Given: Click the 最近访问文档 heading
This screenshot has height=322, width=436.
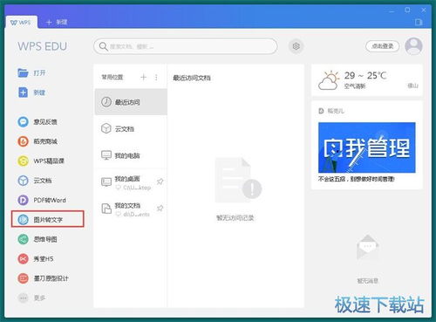Looking at the screenshot, I should 192,78.
